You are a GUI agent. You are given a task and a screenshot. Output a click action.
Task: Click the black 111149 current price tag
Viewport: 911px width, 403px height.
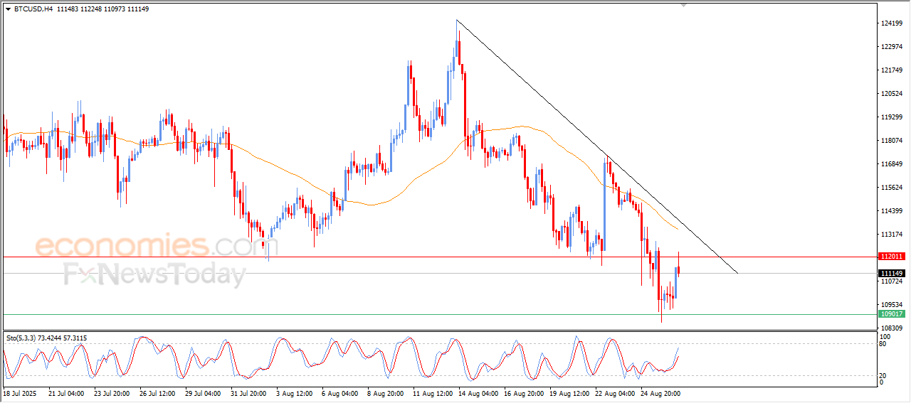[891, 274]
